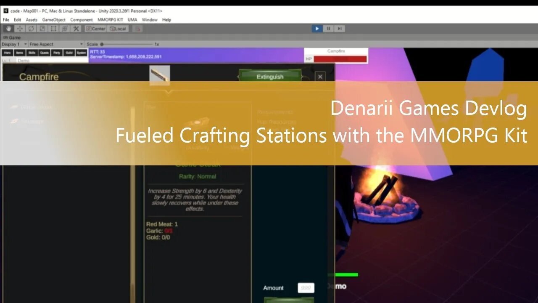Screen dimensions: 538x303
Task: Open the Display 1 dropdown
Action: (14, 44)
